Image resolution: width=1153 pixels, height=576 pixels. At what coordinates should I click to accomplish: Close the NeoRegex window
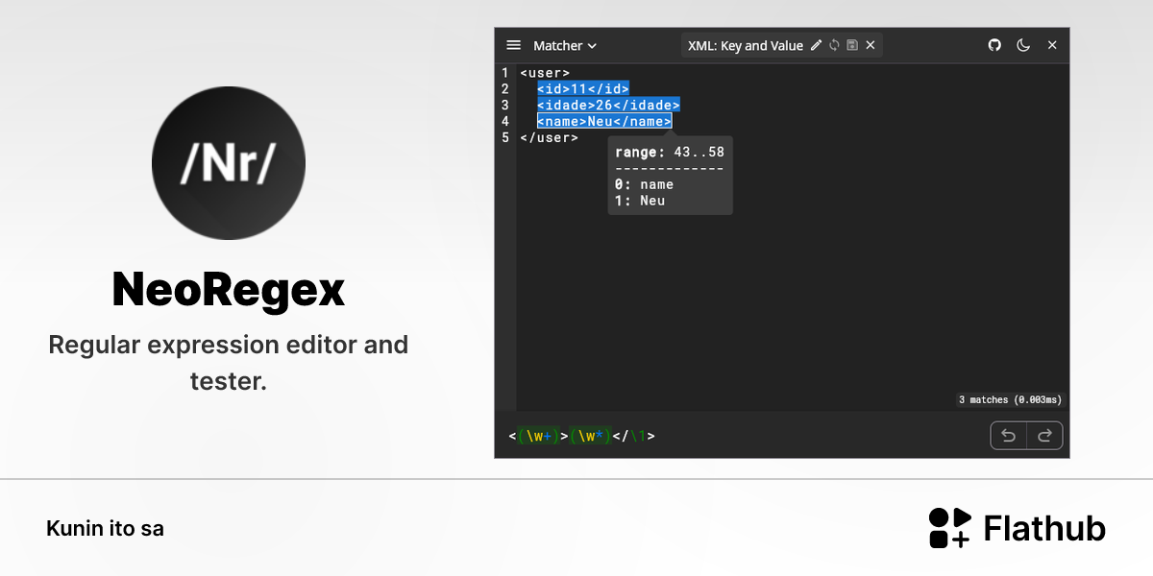pos(1052,45)
